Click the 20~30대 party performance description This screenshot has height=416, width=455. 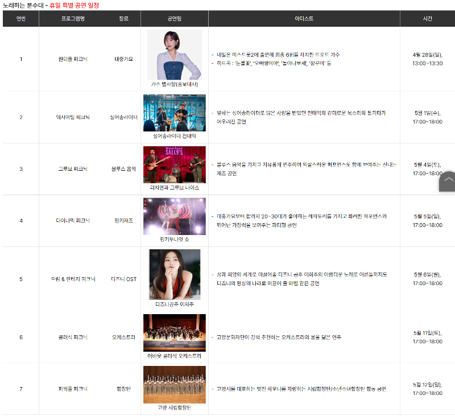pyautogui.click(x=301, y=221)
